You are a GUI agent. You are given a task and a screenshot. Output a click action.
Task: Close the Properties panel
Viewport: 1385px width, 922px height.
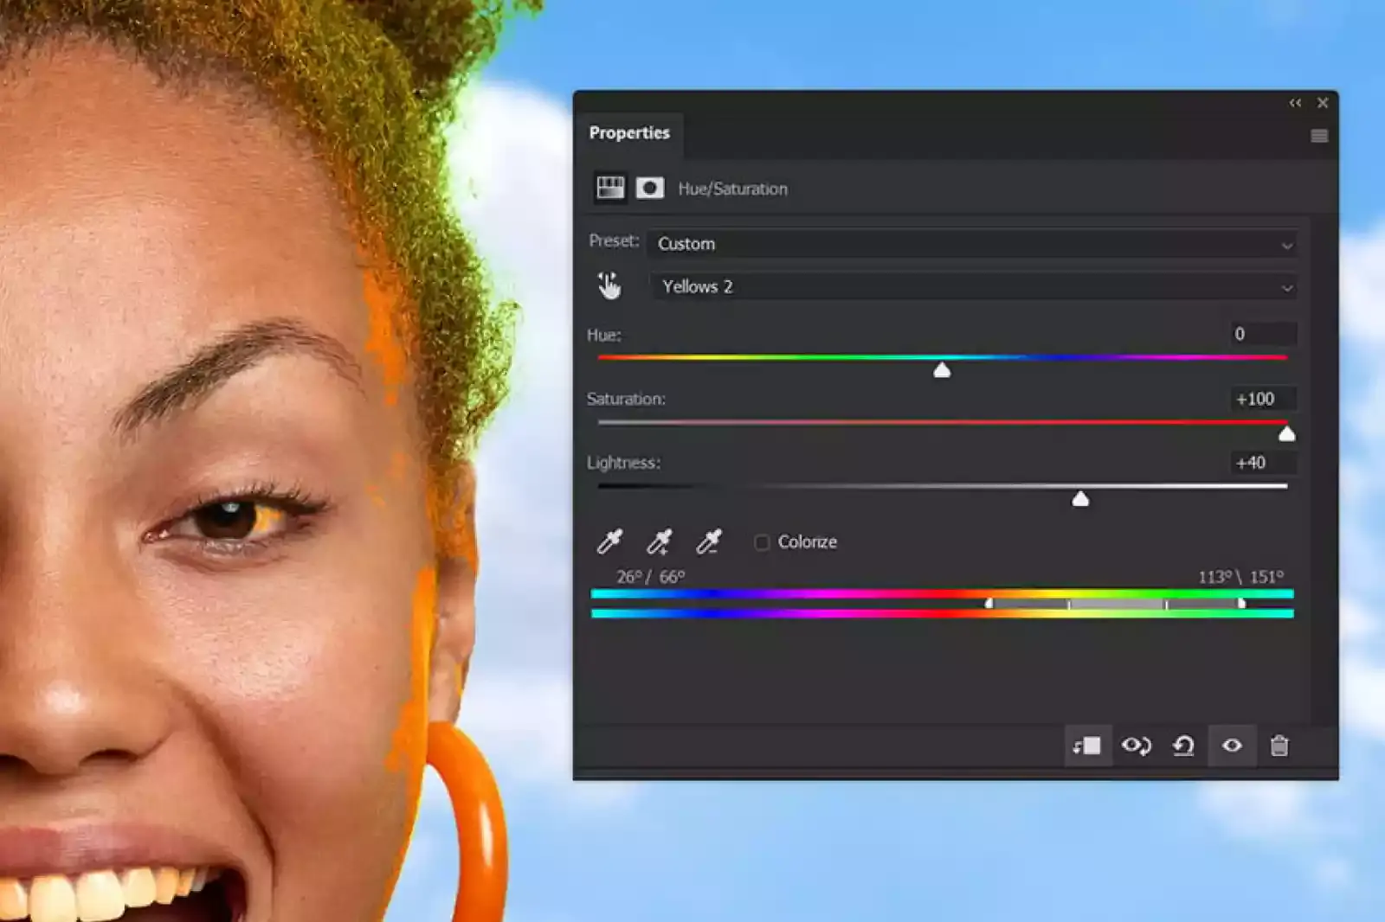(1323, 103)
